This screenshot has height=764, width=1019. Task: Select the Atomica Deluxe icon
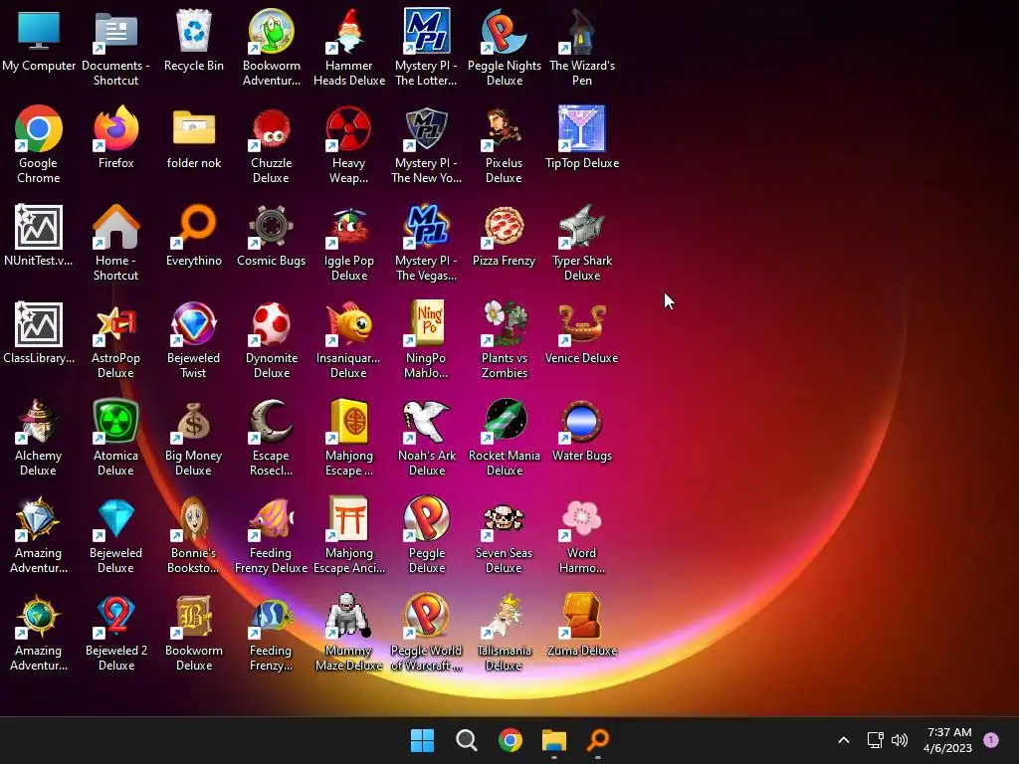click(x=115, y=422)
